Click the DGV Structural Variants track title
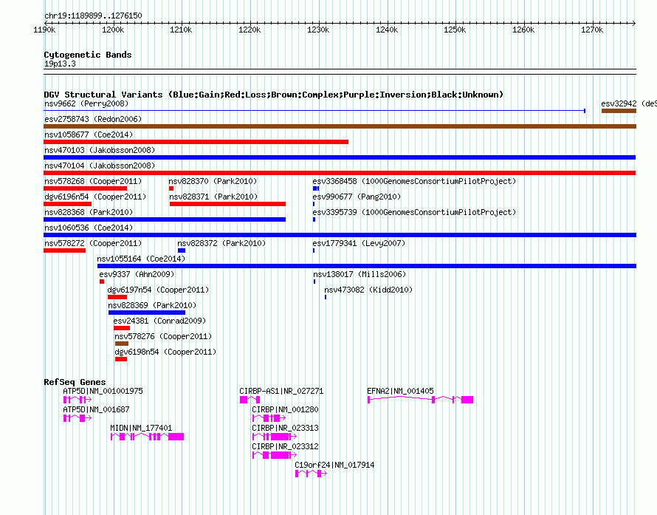Image resolution: width=657 pixels, height=515 pixels. (x=274, y=95)
